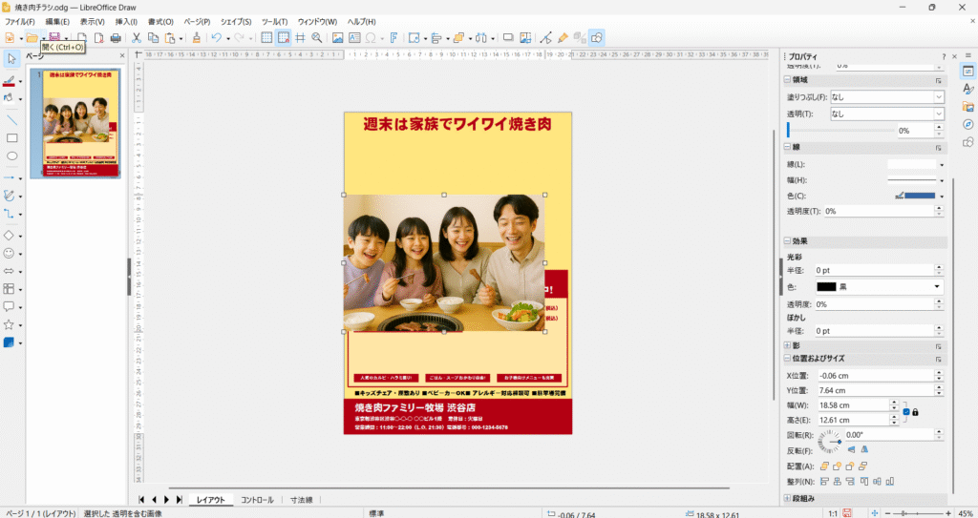
Task: Click the 幅(W) width input field
Action: pyautogui.click(x=853, y=405)
